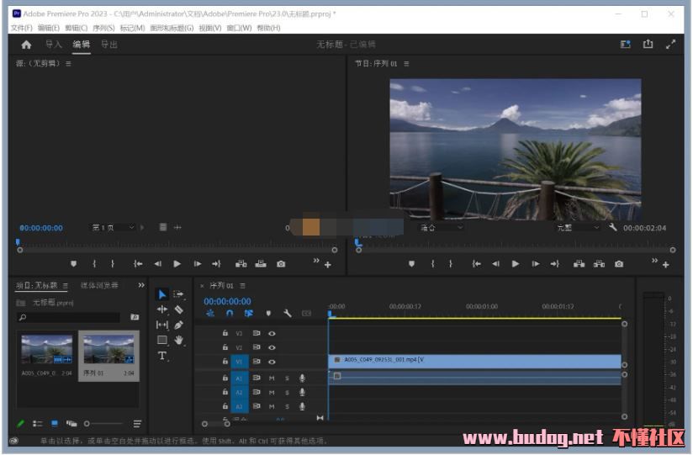Expand the project panel overflow chevron
Screen dimensions: 693x455
[x=141, y=286]
